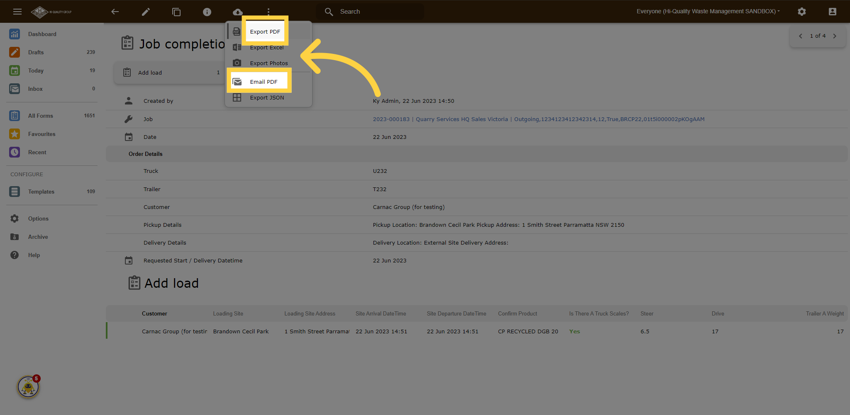This screenshot has width=850, height=415.
Task: Click the Recent clock icon in sidebar
Action: point(15,152)
